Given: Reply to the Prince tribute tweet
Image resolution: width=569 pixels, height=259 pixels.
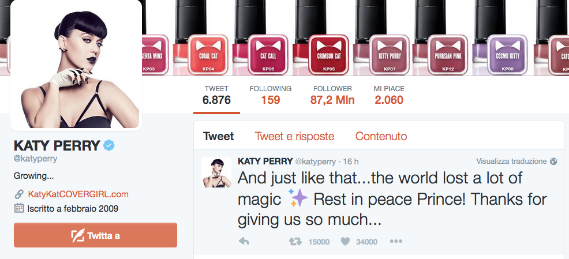Looking at the screenshot, I should click(244, 241).
